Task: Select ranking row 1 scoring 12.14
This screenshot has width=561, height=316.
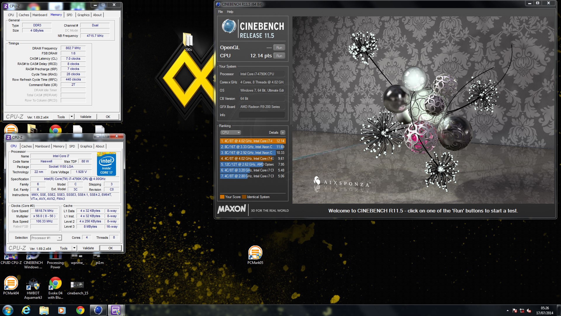Action: [x=252, y=141]
